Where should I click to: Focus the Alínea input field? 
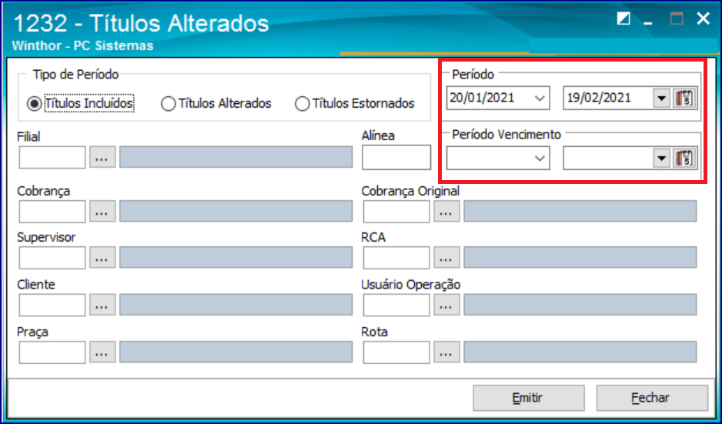(396, 158)
